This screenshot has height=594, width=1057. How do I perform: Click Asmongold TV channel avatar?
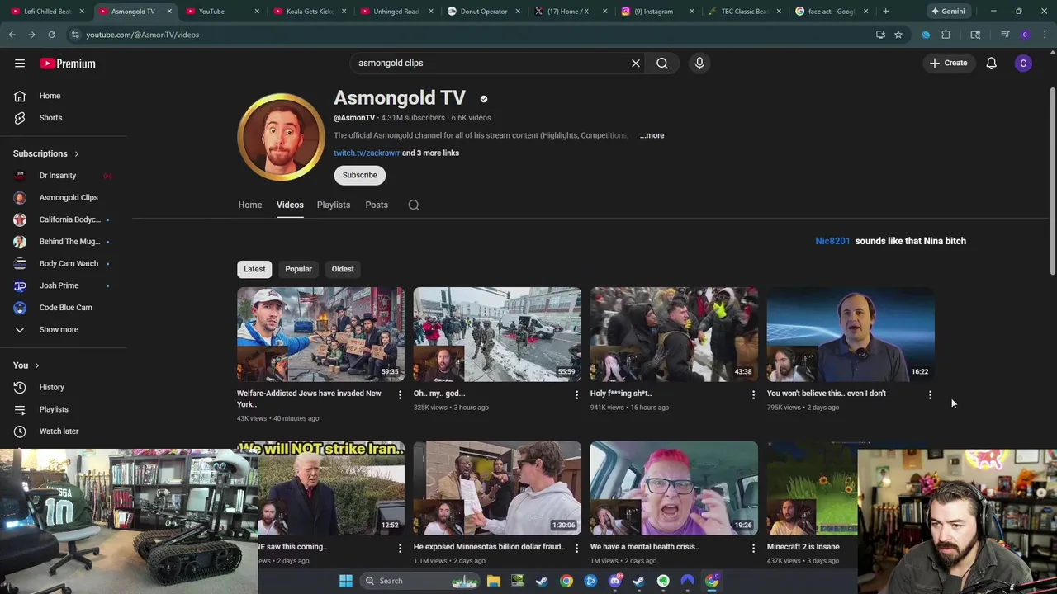[x=281, y=136]
